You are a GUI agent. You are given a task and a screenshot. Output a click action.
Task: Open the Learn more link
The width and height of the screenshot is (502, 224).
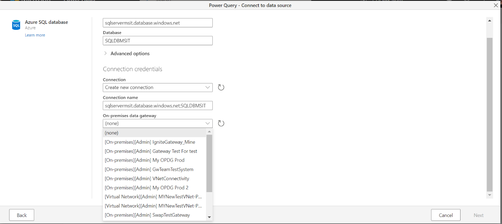35,35
